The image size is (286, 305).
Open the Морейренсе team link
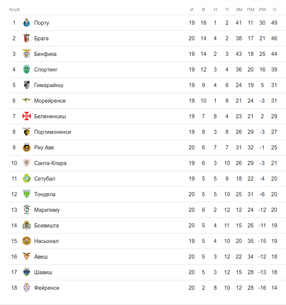click(x=50, y=101)
